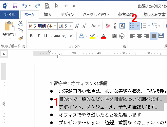Toggle superscript formatting
167x127 pixels.
[x=71, y=36]
